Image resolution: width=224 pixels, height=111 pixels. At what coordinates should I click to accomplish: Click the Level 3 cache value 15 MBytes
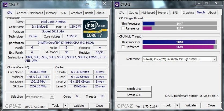[x=80, y=86]
